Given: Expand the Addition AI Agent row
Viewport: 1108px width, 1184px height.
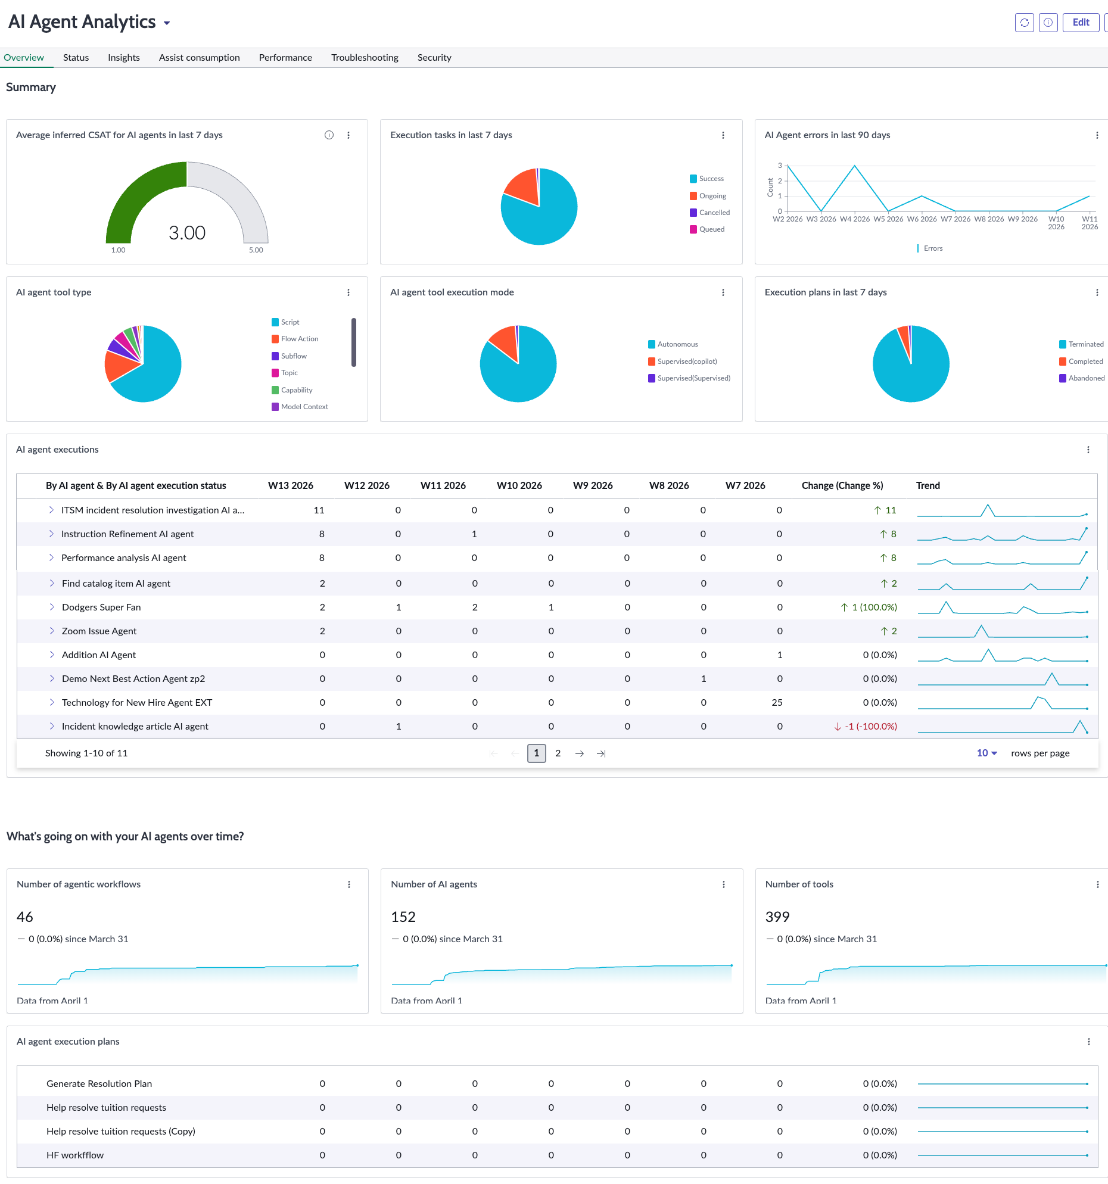Looking at the screenshot, I should click(52, 655).
